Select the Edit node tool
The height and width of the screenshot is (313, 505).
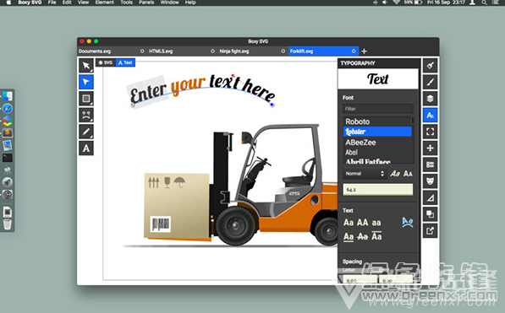86,82
